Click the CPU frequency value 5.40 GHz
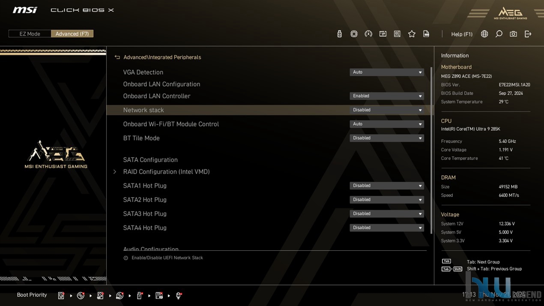 coord(507,141)
